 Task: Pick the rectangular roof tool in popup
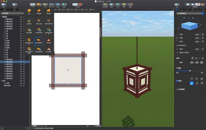[x=49, y=41]
